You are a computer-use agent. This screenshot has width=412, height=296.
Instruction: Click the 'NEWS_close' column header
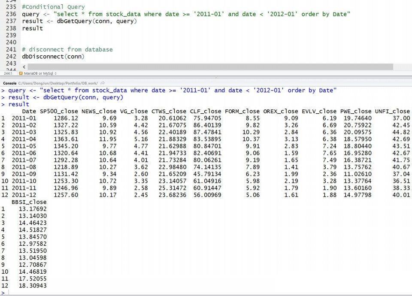(x=99, y=112)
